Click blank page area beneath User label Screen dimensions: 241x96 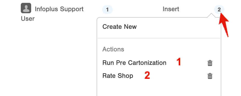(x=46, y=58)
